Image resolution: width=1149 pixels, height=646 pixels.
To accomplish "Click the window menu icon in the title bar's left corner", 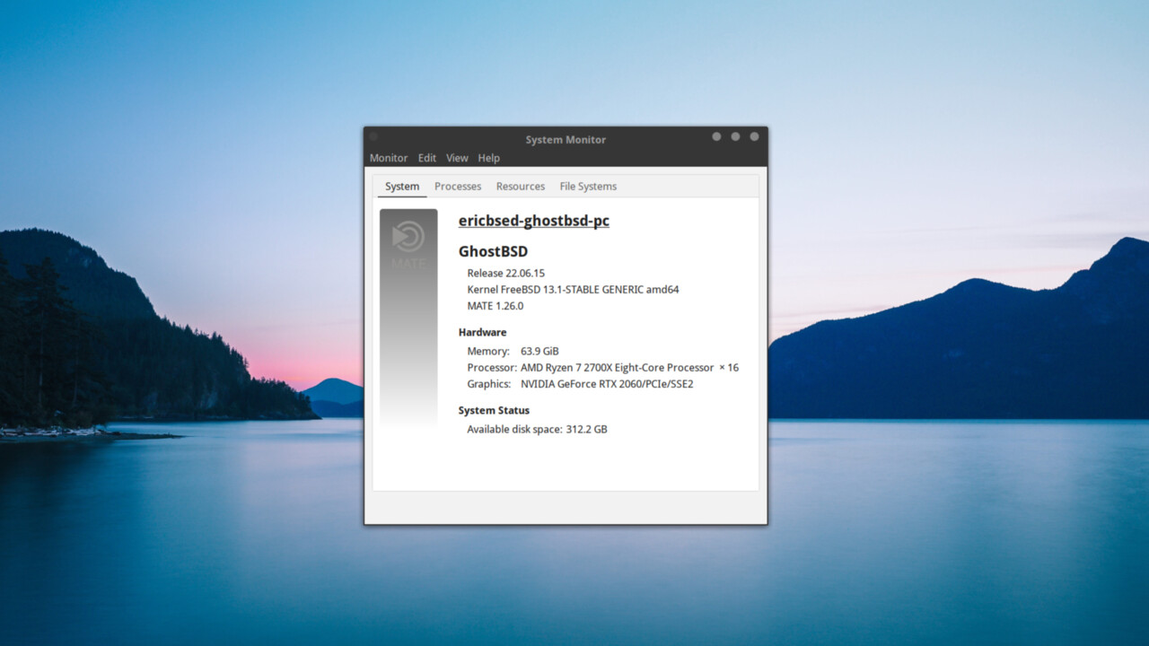I will [373, 136].
